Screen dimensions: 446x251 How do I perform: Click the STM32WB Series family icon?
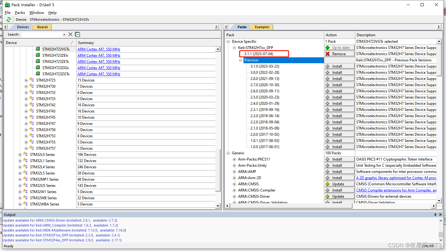pyautogui.click(x=25, y=198)
